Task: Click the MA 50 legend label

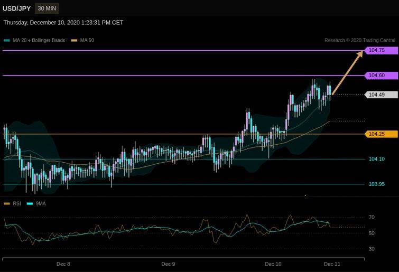Action: pos(87,41)
